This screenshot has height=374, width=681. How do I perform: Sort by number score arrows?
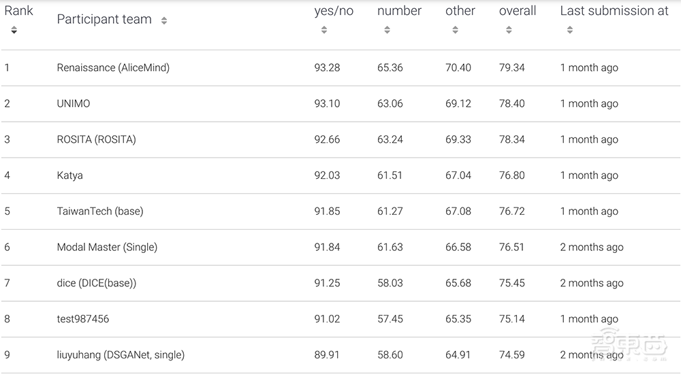pyautogui.click(x=387, y=30)
